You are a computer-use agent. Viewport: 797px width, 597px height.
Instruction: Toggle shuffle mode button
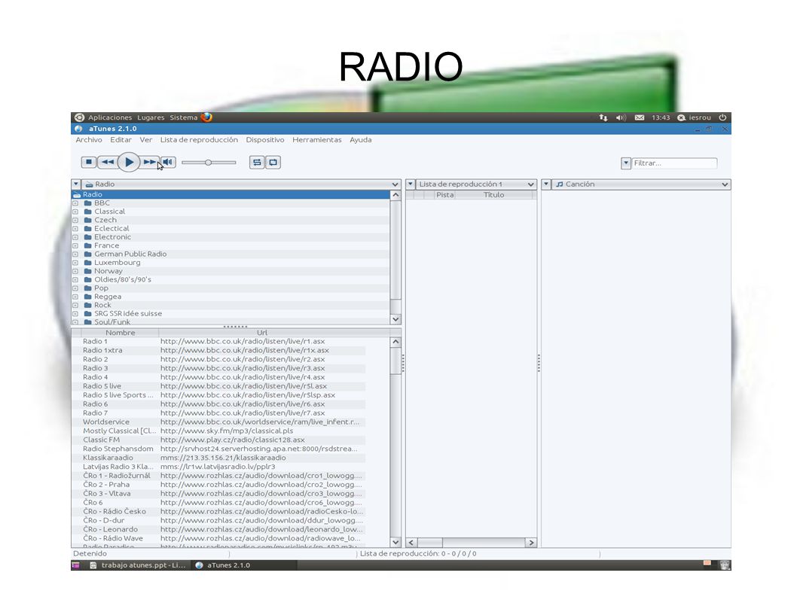pos(257,162)
